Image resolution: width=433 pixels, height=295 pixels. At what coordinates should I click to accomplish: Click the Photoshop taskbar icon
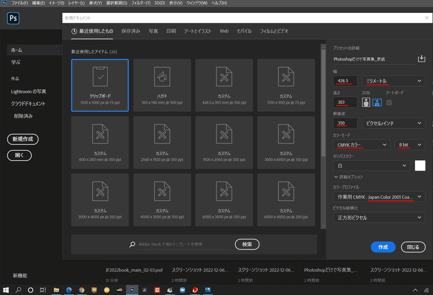(132, 290)
